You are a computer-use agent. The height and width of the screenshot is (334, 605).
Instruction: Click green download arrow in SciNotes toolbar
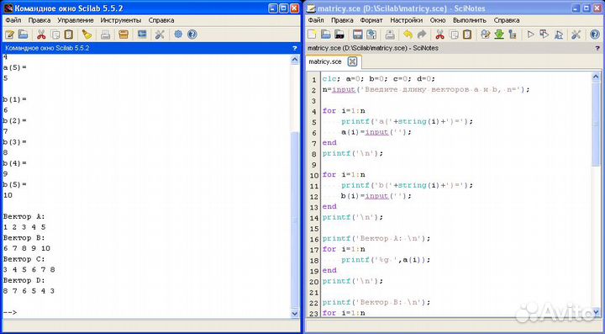pyautogui.click(x=499, y=34)
